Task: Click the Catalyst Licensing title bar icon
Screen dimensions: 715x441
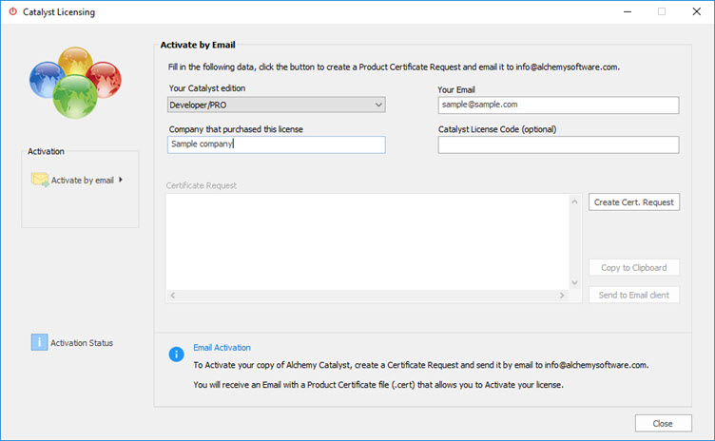Action: (x=12, y=12)
